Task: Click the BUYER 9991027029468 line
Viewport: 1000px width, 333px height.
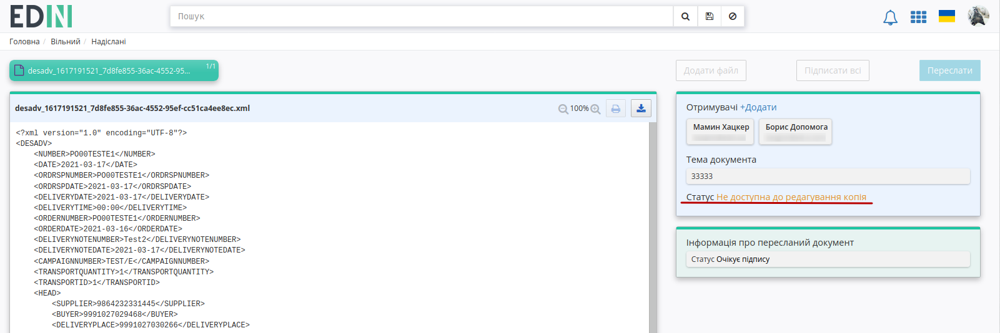Action: 115,314
